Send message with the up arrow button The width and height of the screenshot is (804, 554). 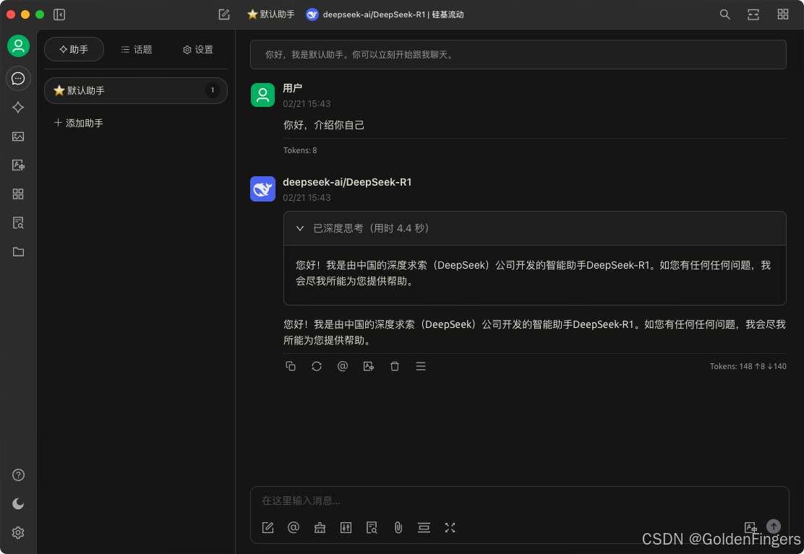click(773, 527)
